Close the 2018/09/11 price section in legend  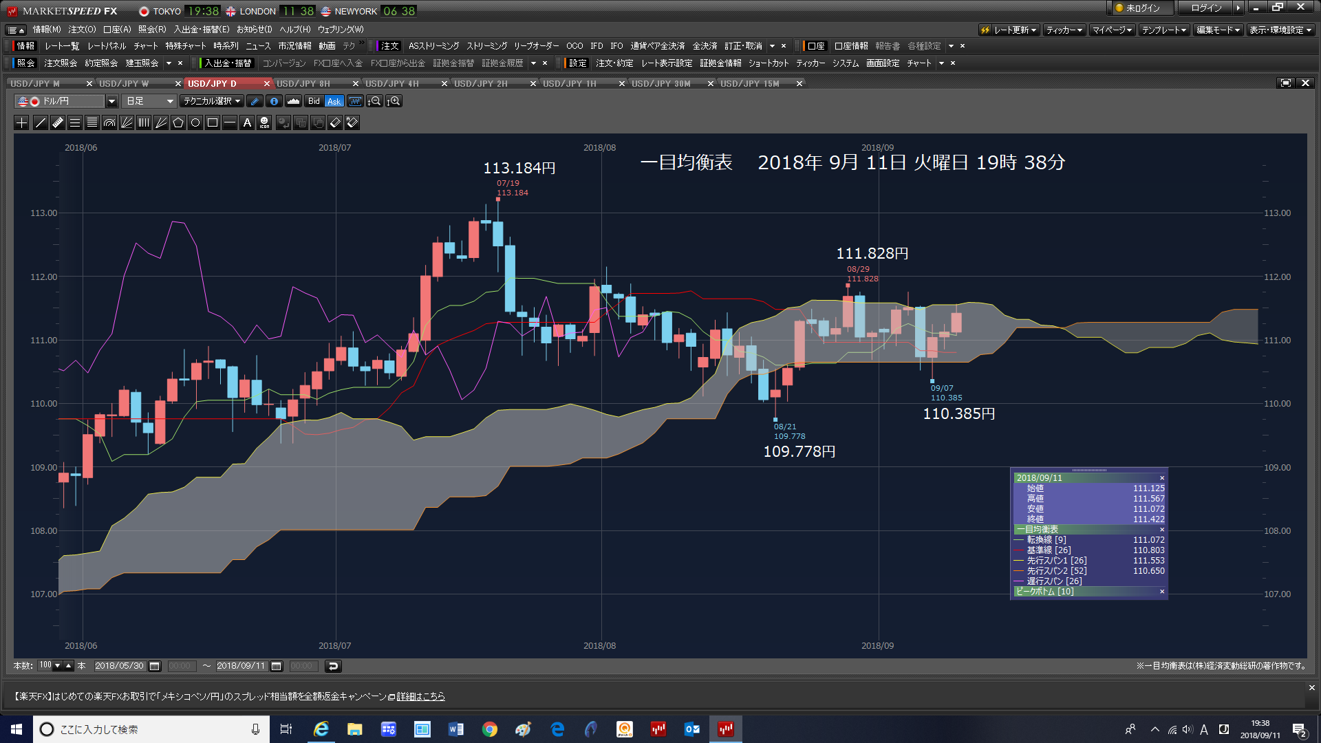(x=1162, y=478)
